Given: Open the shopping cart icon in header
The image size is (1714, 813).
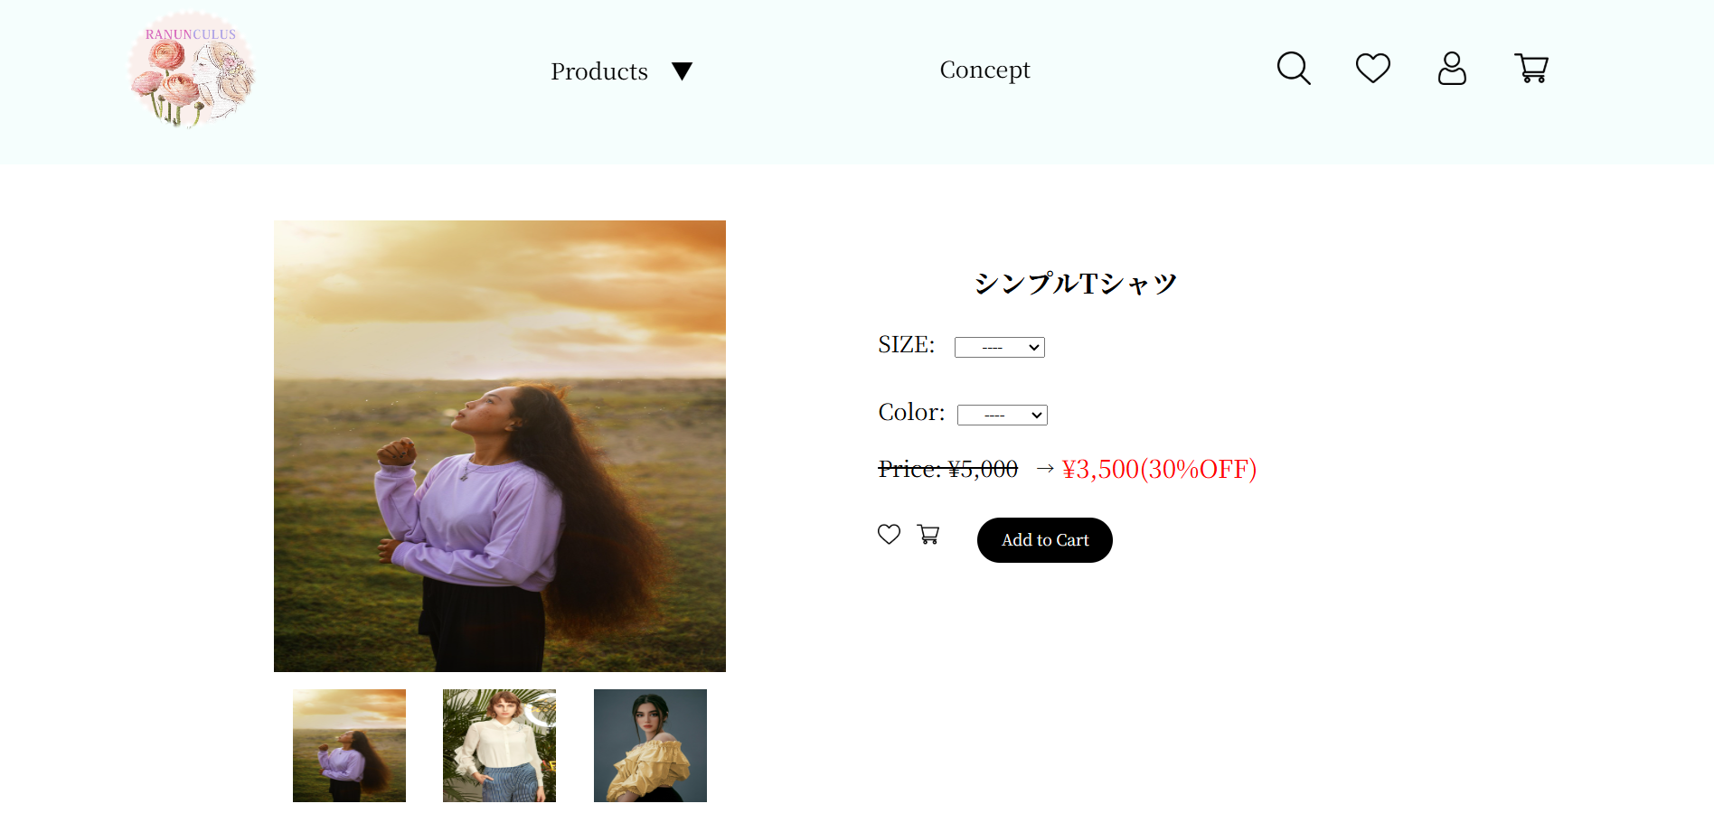Looking at the screenshot, I should [1531, 69].
